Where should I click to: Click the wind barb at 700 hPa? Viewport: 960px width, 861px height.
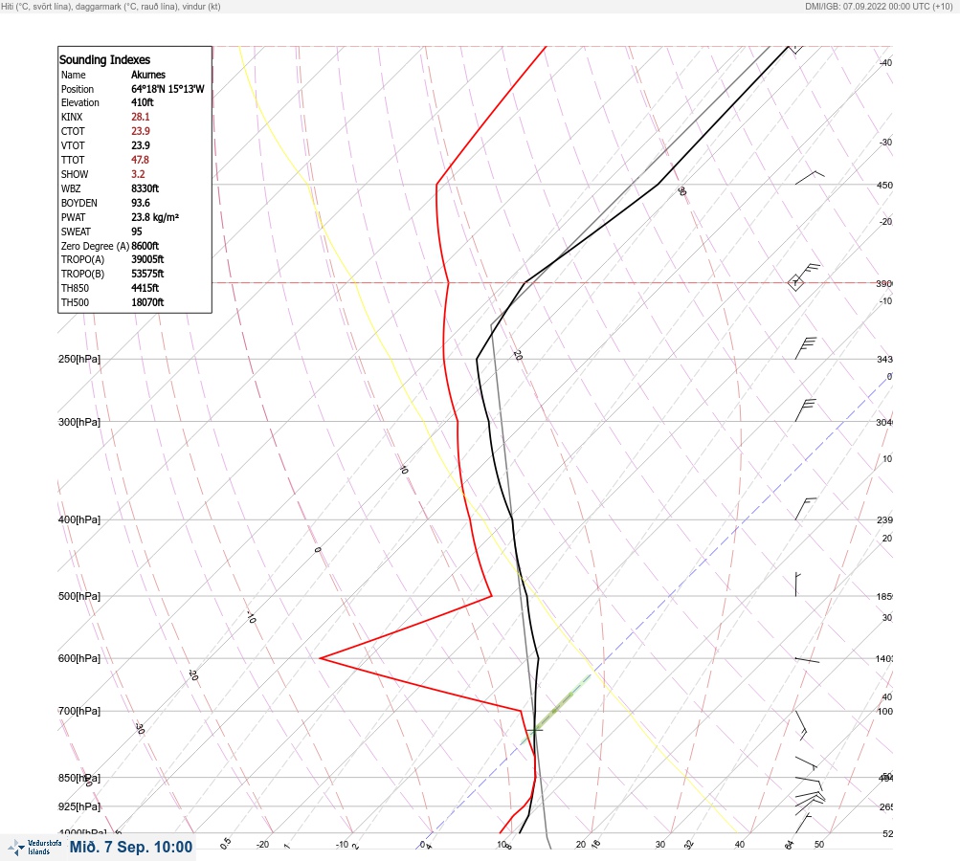pos(801,725)
